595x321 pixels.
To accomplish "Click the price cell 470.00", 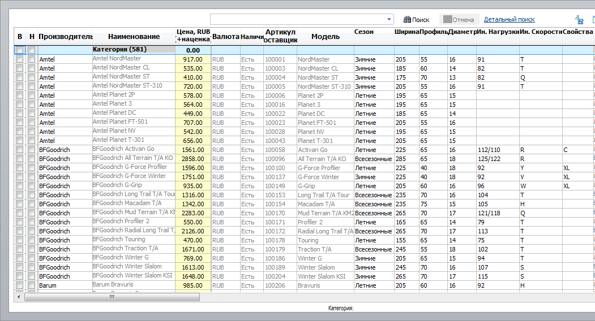I will pyautogui.click(x=193, y=240).
